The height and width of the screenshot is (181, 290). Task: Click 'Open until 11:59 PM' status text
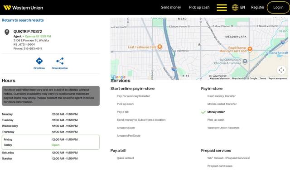click(x=38, y=36)
